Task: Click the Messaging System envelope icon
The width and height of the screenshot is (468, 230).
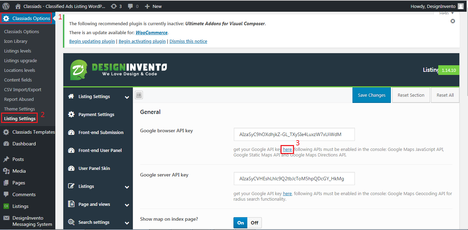Action: [x=6, y=218]
